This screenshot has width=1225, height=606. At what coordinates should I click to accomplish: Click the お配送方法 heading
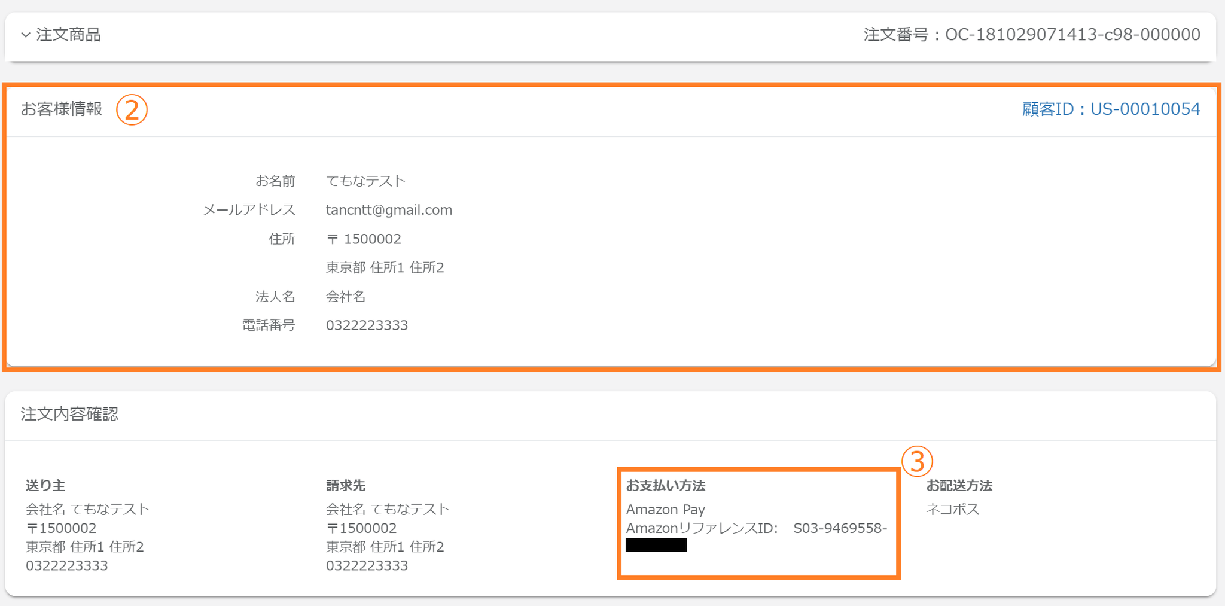(959, 486)
